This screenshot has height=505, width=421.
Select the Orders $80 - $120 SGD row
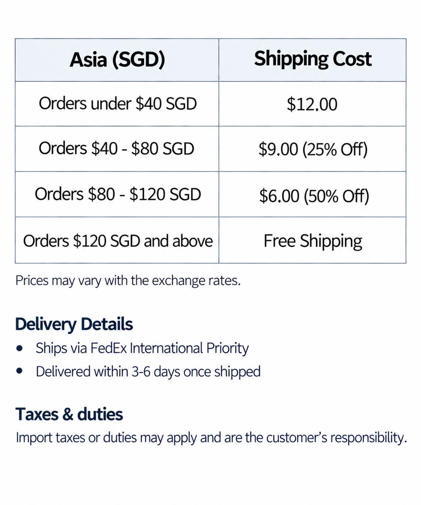[x=211, y=194]
